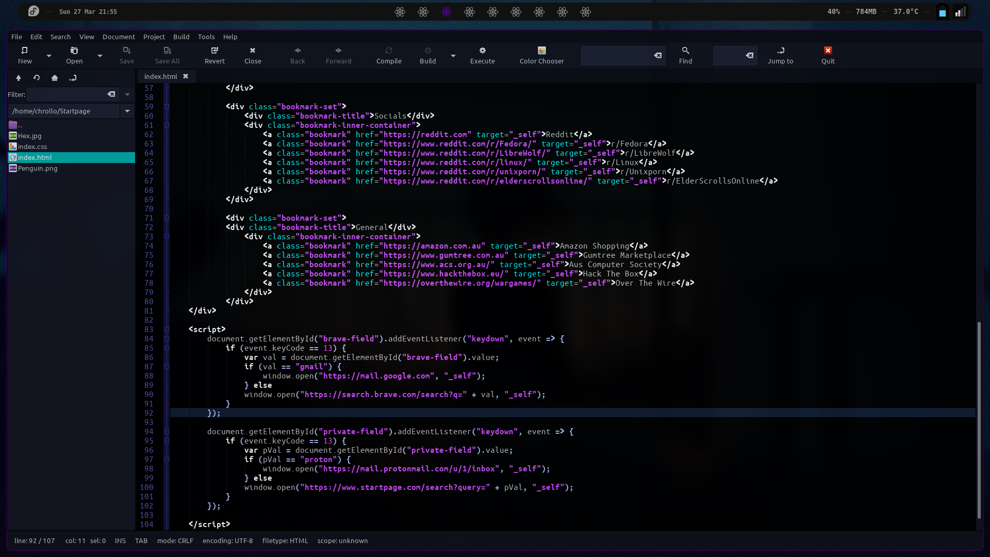Click the Save All toolbar icon
The image size is (990, 557).
168,55
